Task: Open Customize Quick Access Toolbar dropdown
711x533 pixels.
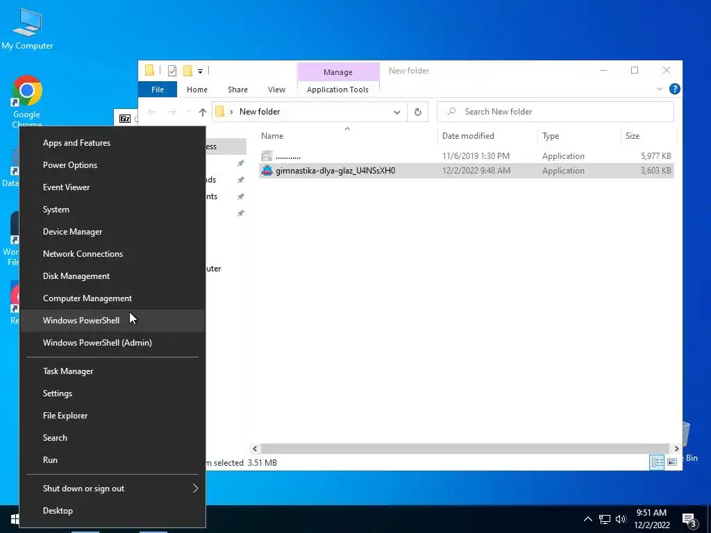Action: coord(200,71)
